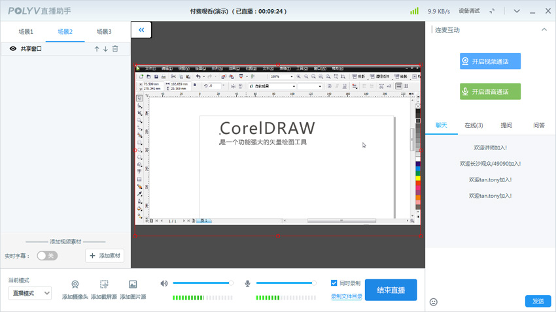Open the 直播模式 mode dropdown
This screenshot has width=556, height=312.
(30, 293)
